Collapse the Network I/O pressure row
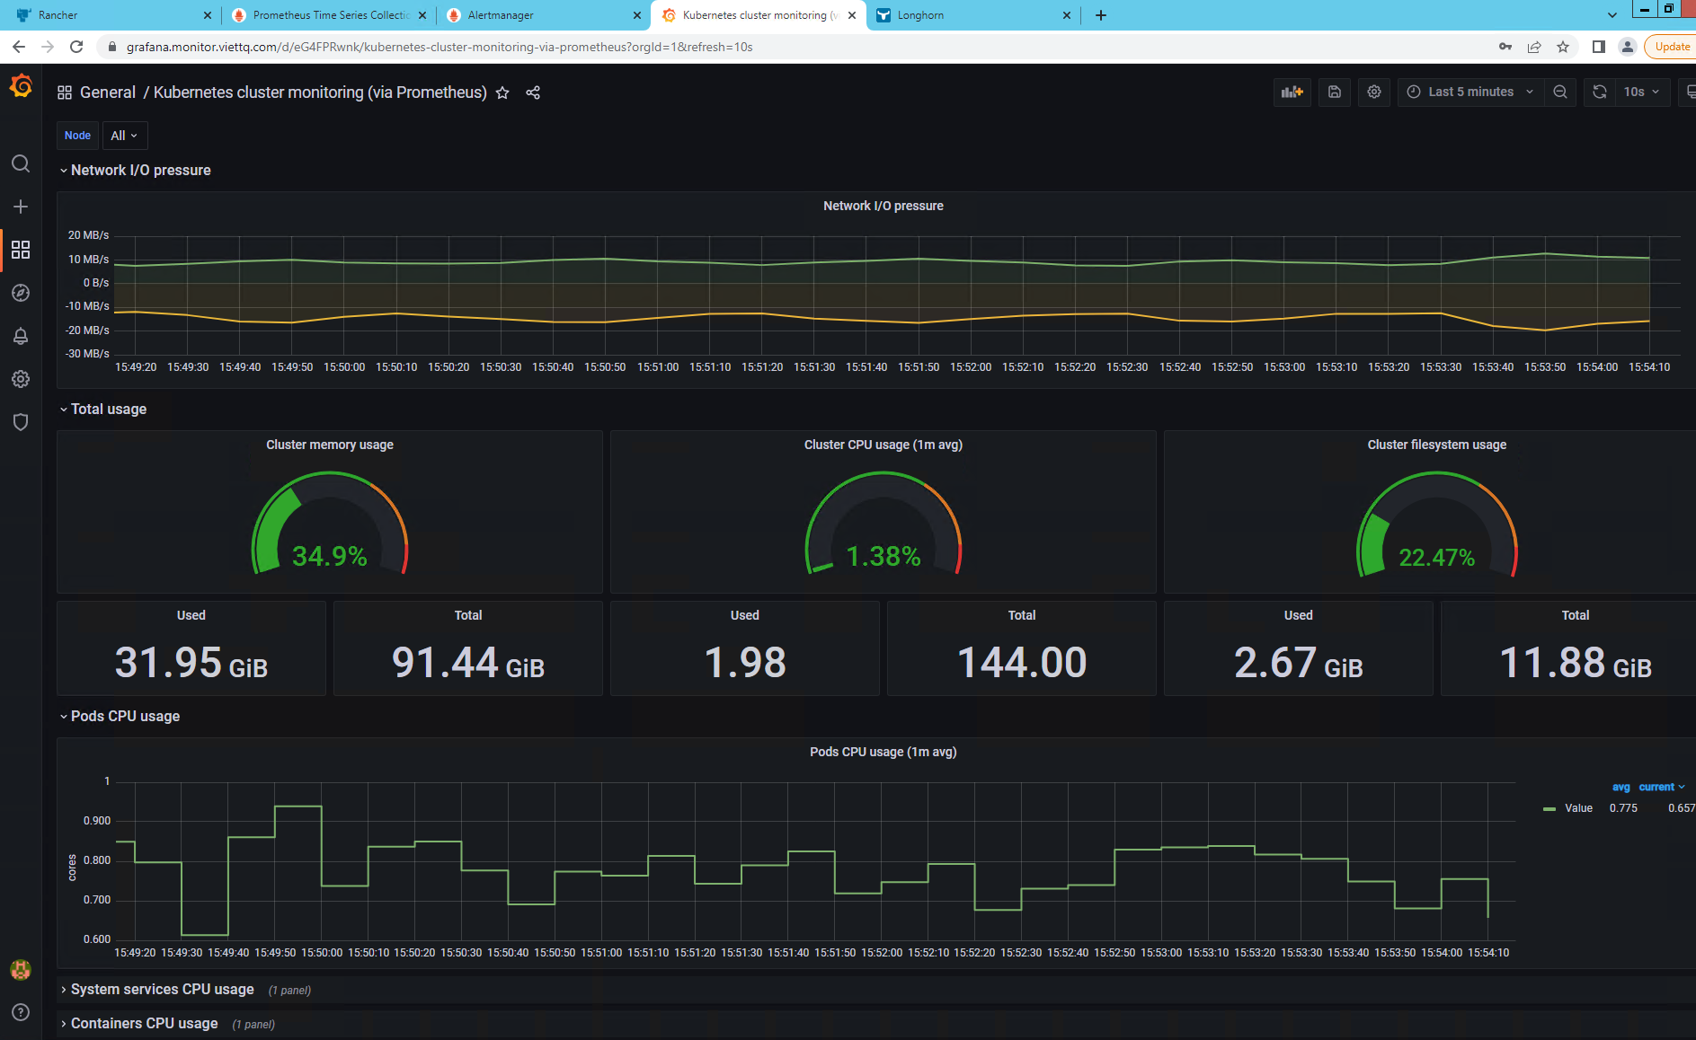Screen dimensions: 1696x1040 138,170
